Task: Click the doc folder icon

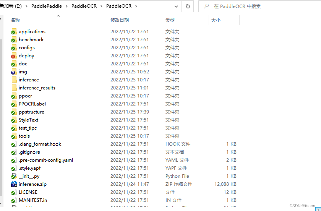Action: pyautogui.click(x=14, y=64)
